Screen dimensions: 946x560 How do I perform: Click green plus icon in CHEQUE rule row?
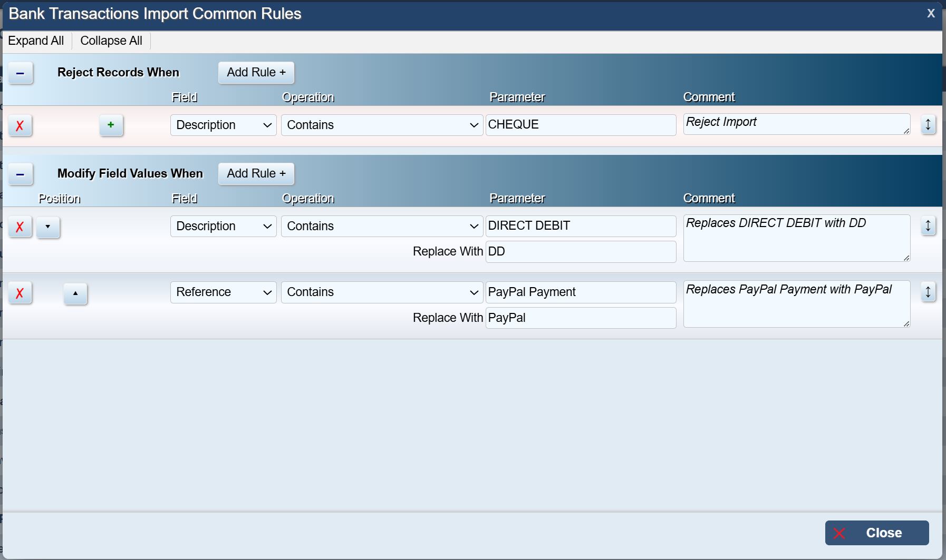111,125
